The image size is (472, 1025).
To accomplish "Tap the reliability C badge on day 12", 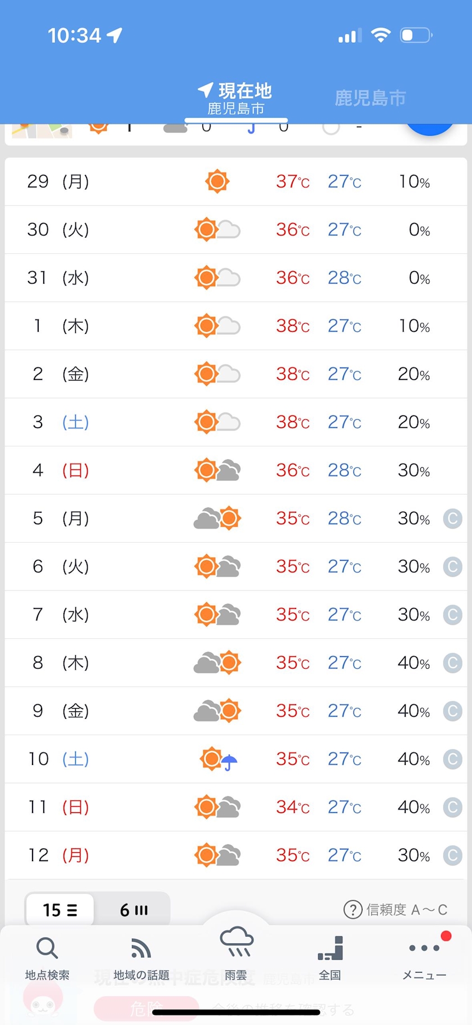I will (452, 855).
